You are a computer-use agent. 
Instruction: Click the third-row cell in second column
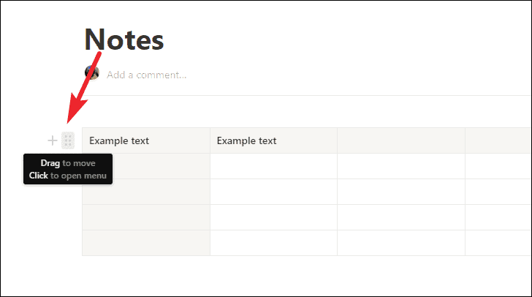[x=273, y=192]
